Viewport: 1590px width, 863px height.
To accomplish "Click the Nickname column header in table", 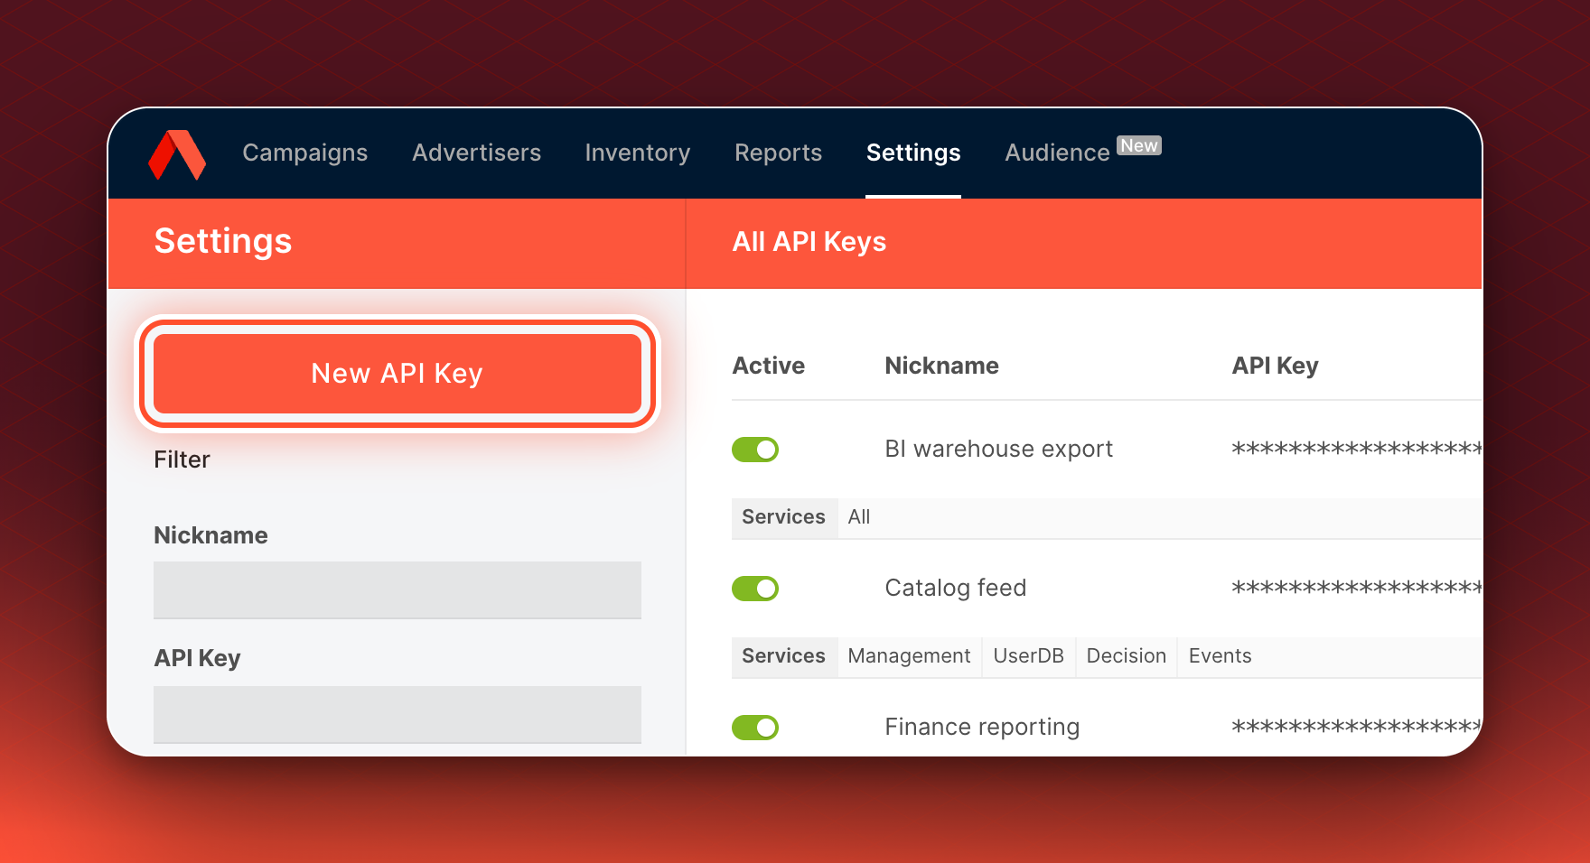I will pos(942,366).
